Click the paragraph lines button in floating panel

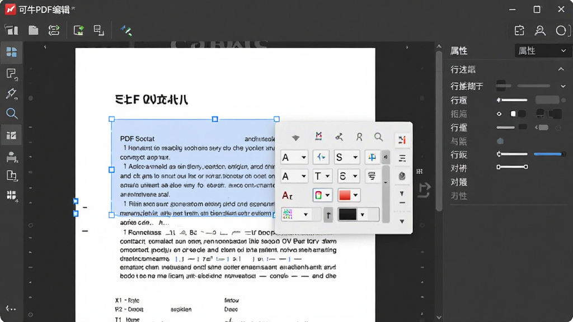(x=372, y=176)
